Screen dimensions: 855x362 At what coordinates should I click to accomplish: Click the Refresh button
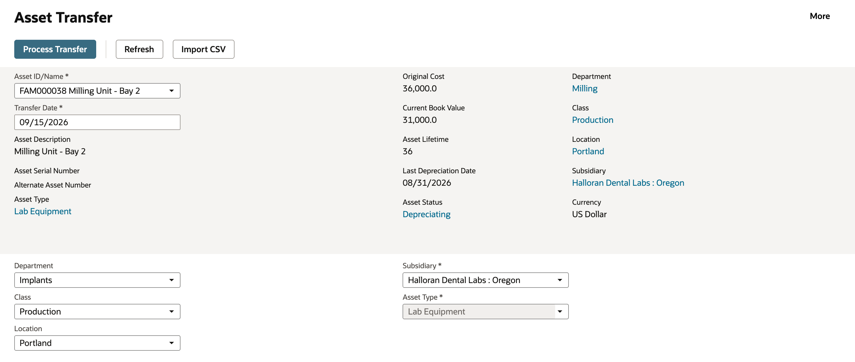tap(139, 49)
